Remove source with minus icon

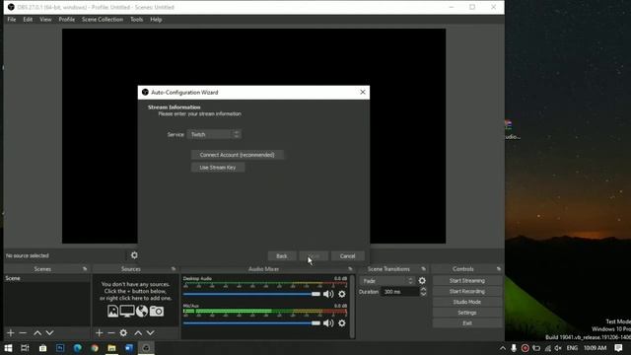click(111, 333)
